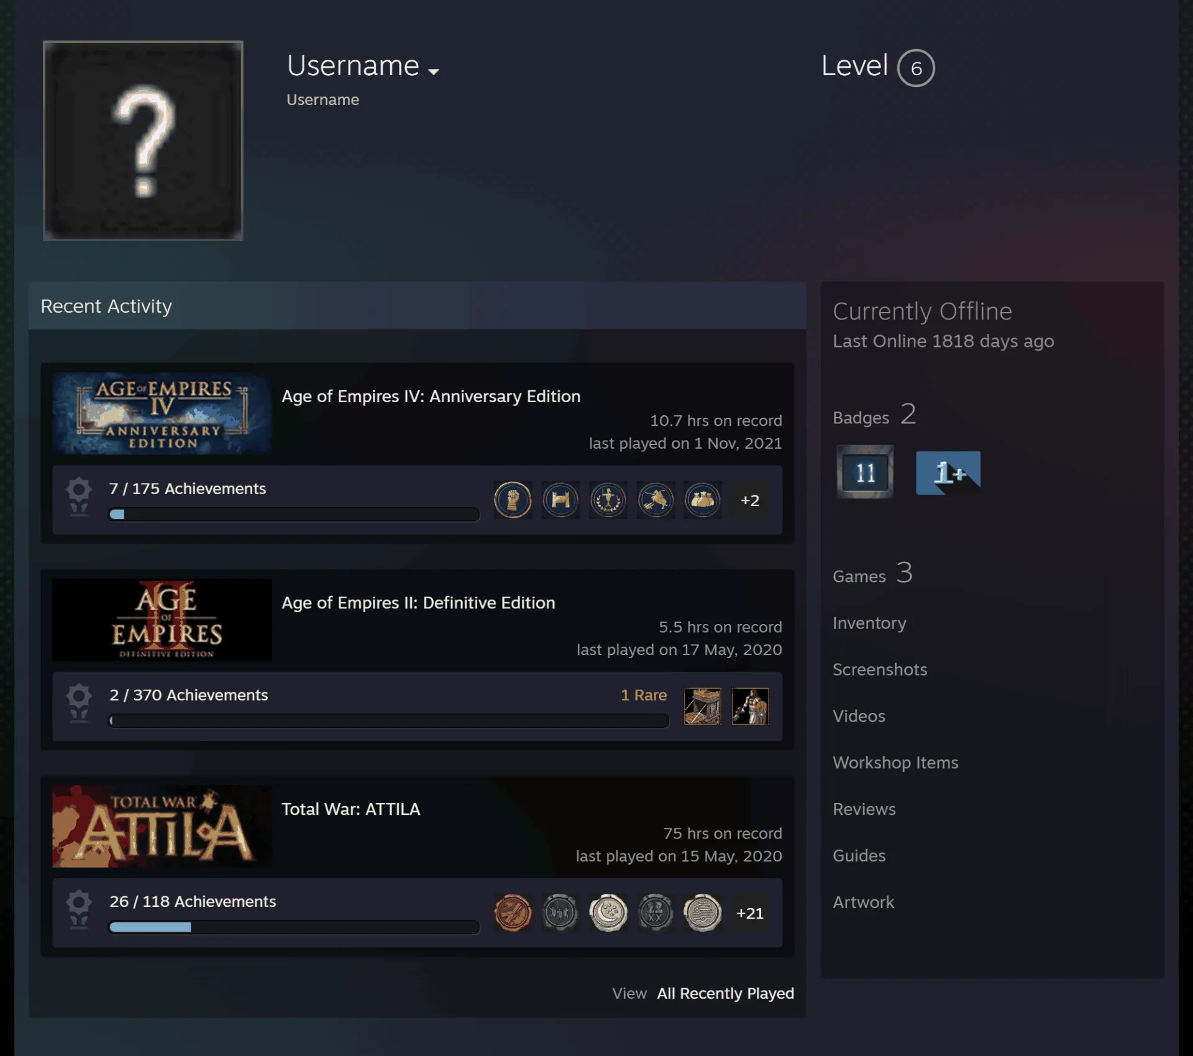This screenshot has height=1056, width=1193.
Task: Click the silver coin achievement icon for ATTILA
Action: pos(608,912)
